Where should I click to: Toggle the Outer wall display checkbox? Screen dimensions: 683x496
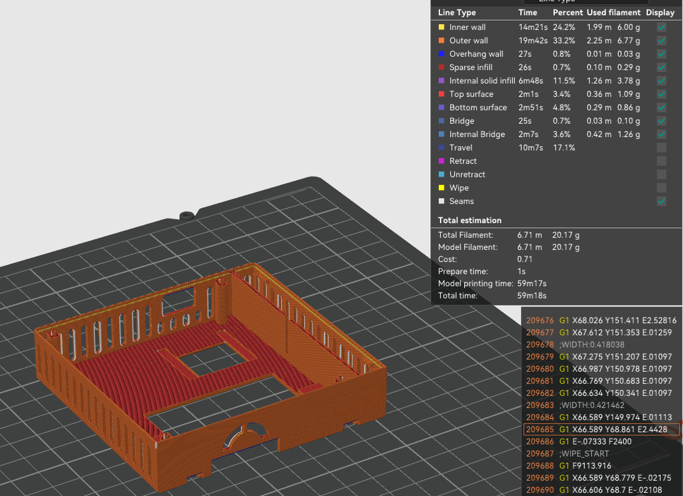(661, 41)
